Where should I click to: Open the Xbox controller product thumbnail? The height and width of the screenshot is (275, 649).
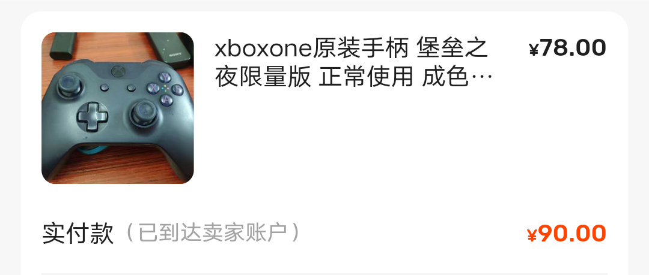[x=118, y=108]
